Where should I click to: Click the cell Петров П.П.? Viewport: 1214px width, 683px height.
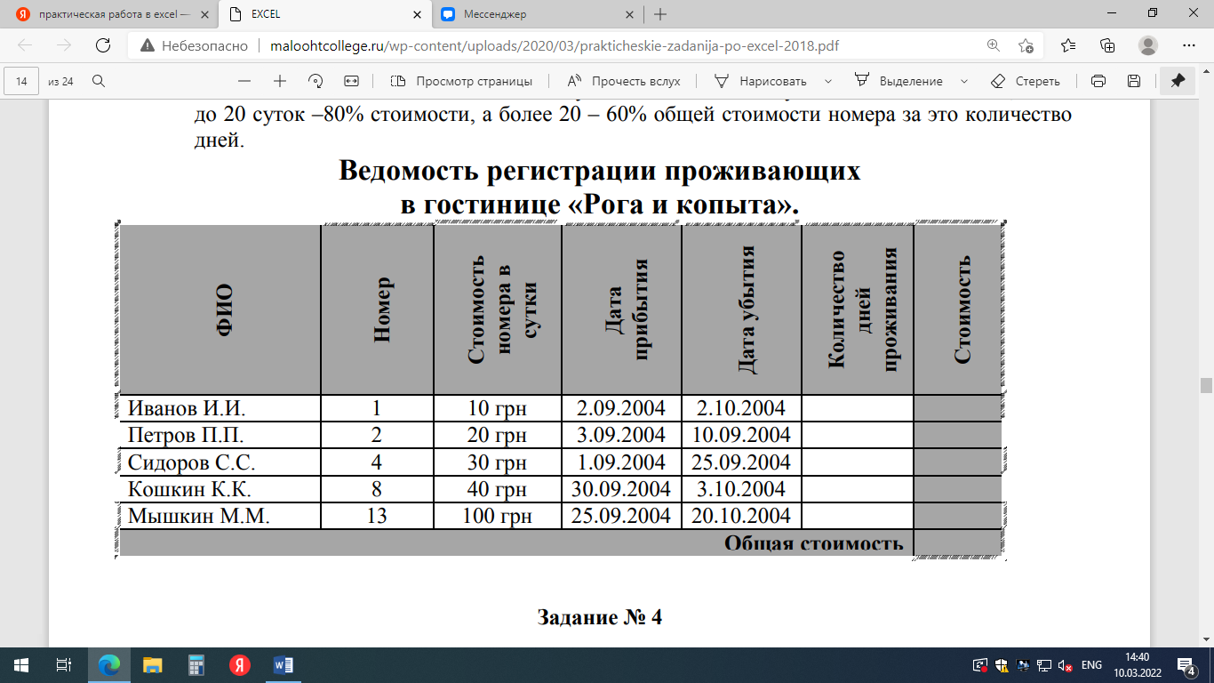click(220, 435)
